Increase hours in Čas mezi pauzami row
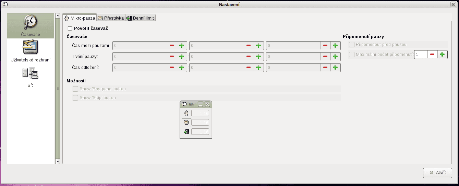This screenshot has height=186, width=459. [x=182, y=46]
